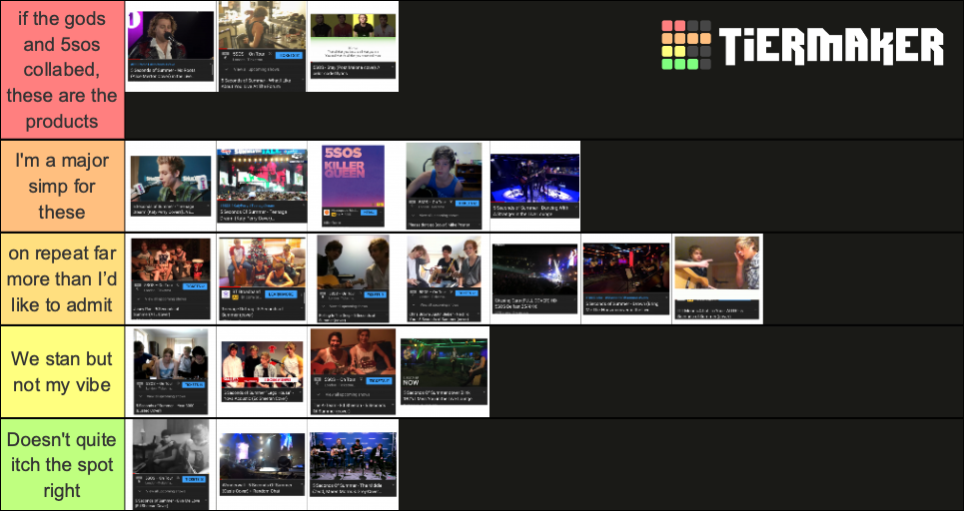Open the purple '5SOS Killer Queen' cover thumbnail
This screenshot has height=511, width=964.
(x=354, y=186)
